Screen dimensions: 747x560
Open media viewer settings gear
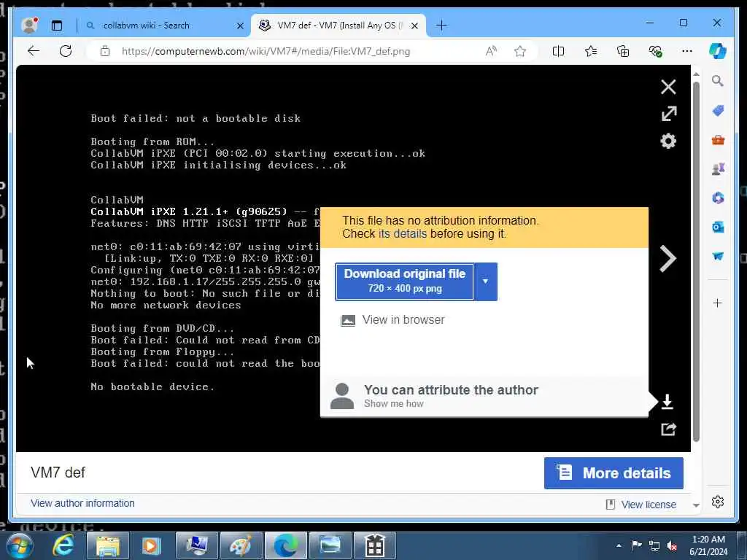(x=668, y=141)
